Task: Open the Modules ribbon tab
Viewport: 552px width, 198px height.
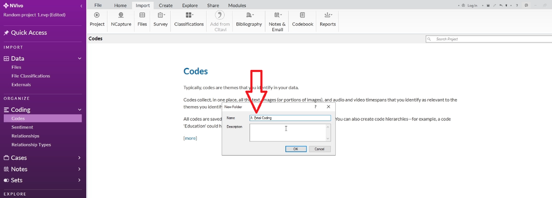Action: pyautogui.click(x=237, y=5)
